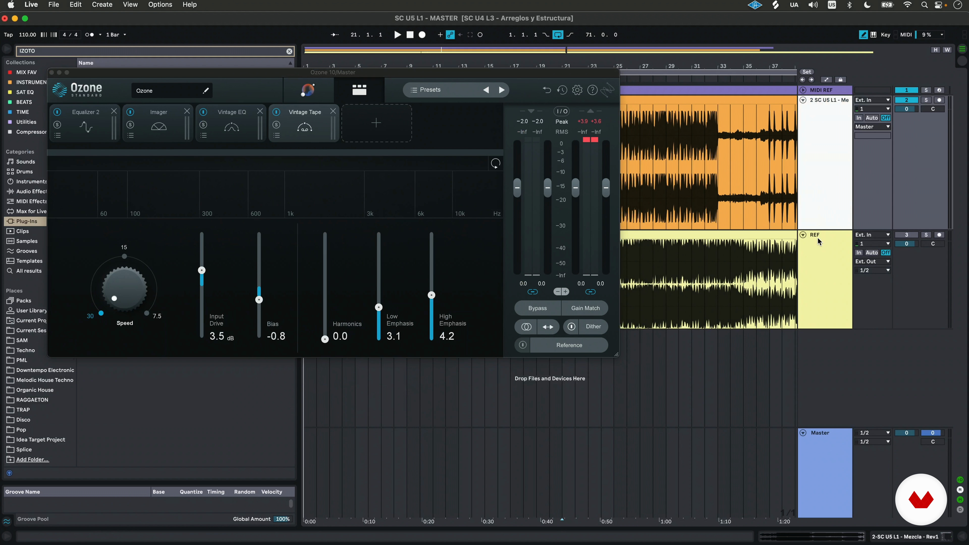The image size is (969, 545).
Task: Start playback with the Play button
Action: coord(397,35)
